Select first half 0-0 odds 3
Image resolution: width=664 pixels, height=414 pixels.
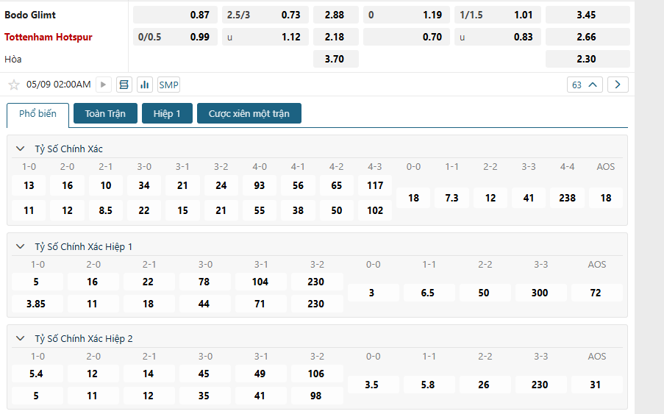(x=372, y=293)
